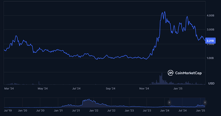221x116 pixels.
Task: Click the highlighted range in navigator
Action: point(187,103)
